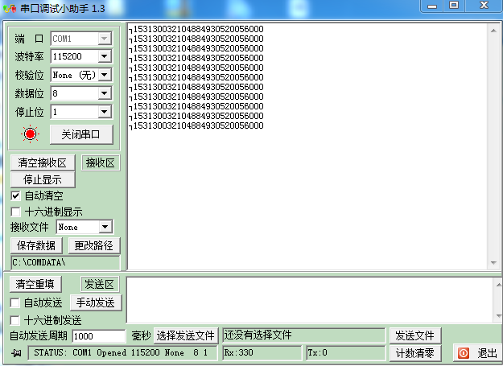The image size is (503, 366).
Task: Disable the 自动清空 checkbox
Action: 16,195
